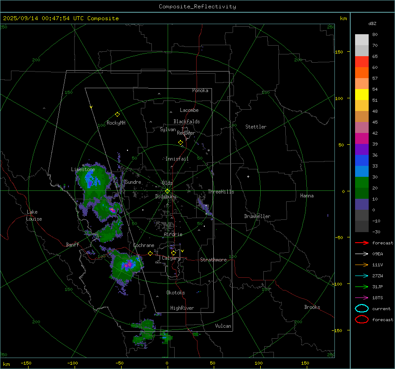Select the -30 dBZ dark gray swatch
The image size is (395, 369).
tap(362, 226)
